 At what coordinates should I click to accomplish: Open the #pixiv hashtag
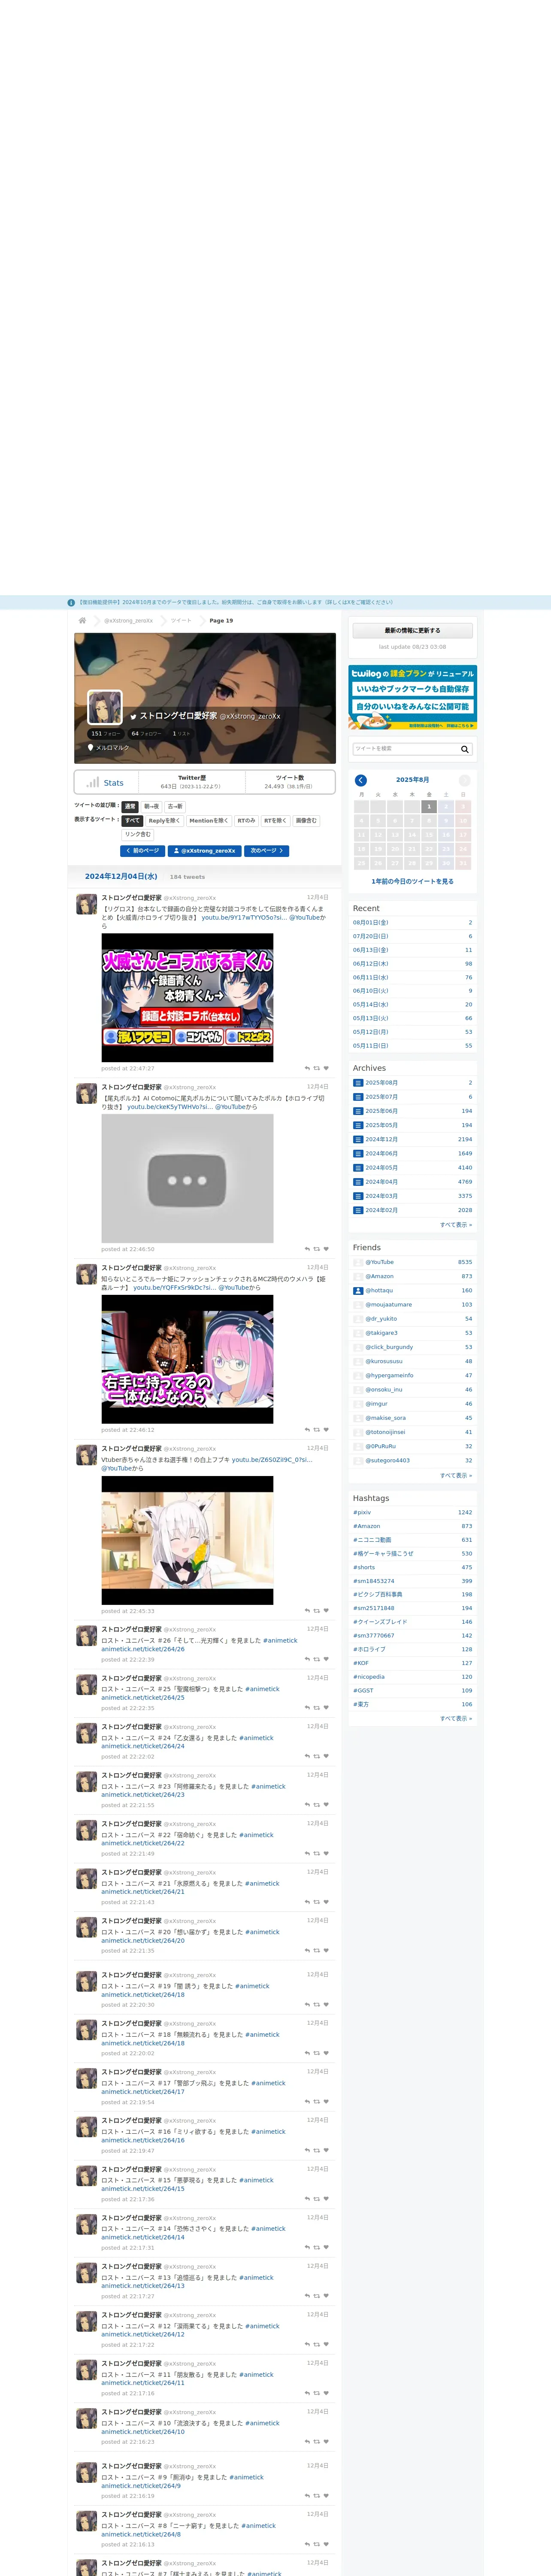[362, 1512]
